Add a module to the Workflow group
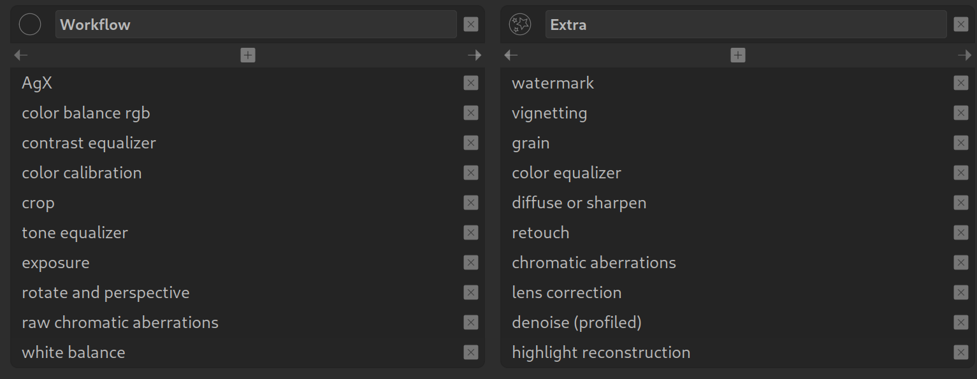Image resolution: width=977 pixels, height=379 pixels. (x=248, y=55)
